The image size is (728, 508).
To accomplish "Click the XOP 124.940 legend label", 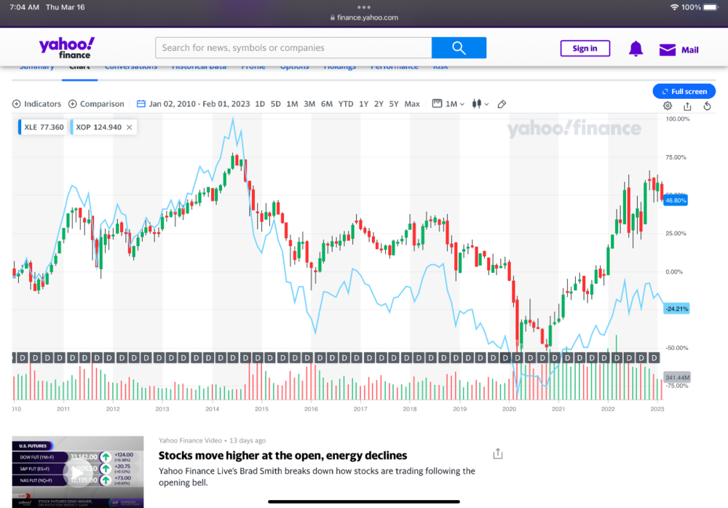I will (98, 127).
